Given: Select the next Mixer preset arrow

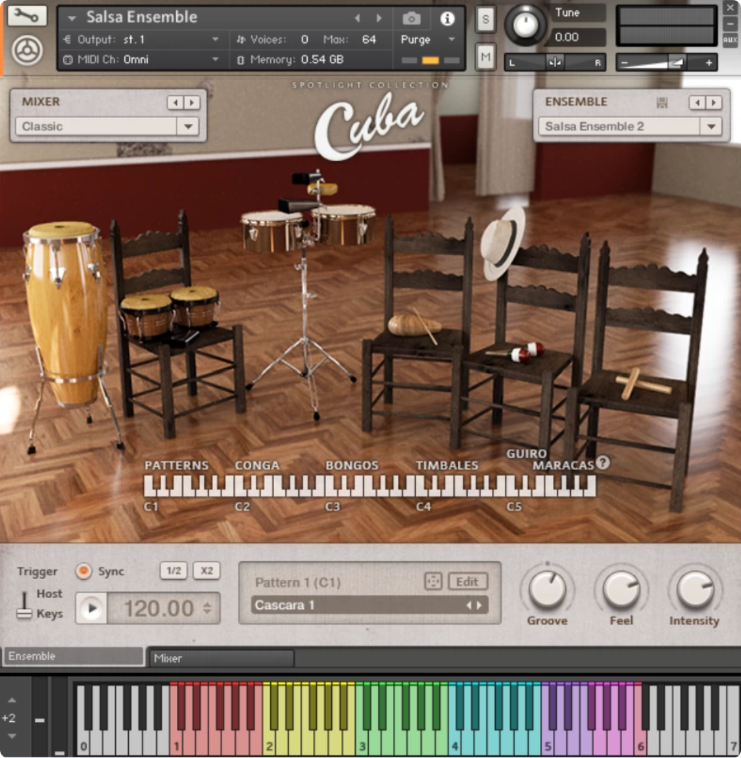Looking at the screenshot, I should 192,103.
